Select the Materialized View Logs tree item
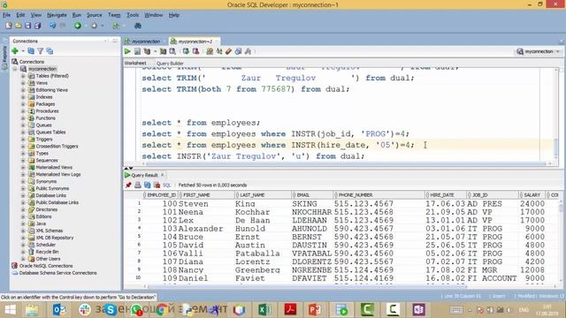The image size is (566, 318). click(x=58, y=175)
